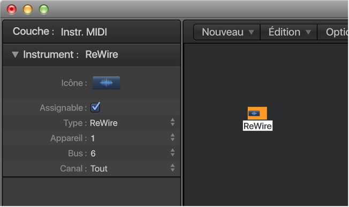Close the window with red button
The width and height of the screenshot is (349, 207).
pos(12,10)
